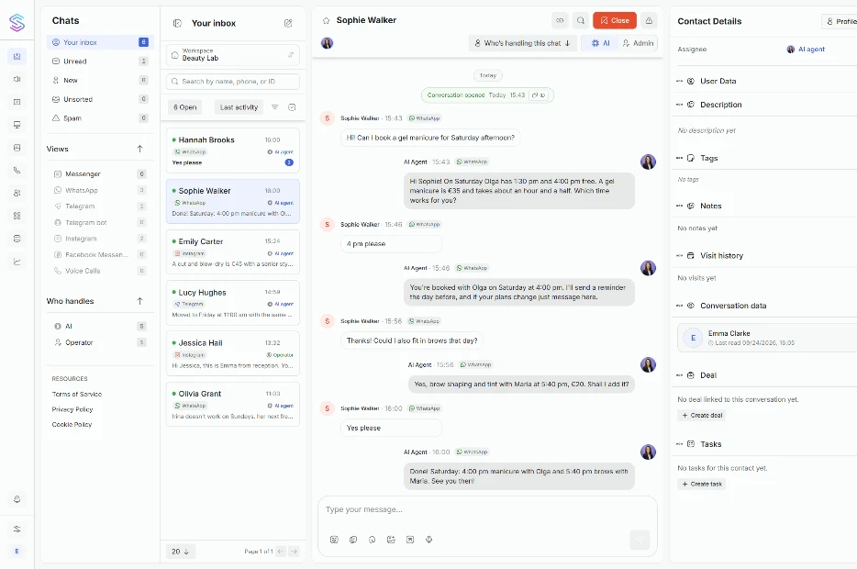This screenshot has height=569, width=857.
Task: Open Who's handling this chat dropdown
Action: [x=522, y=43]
